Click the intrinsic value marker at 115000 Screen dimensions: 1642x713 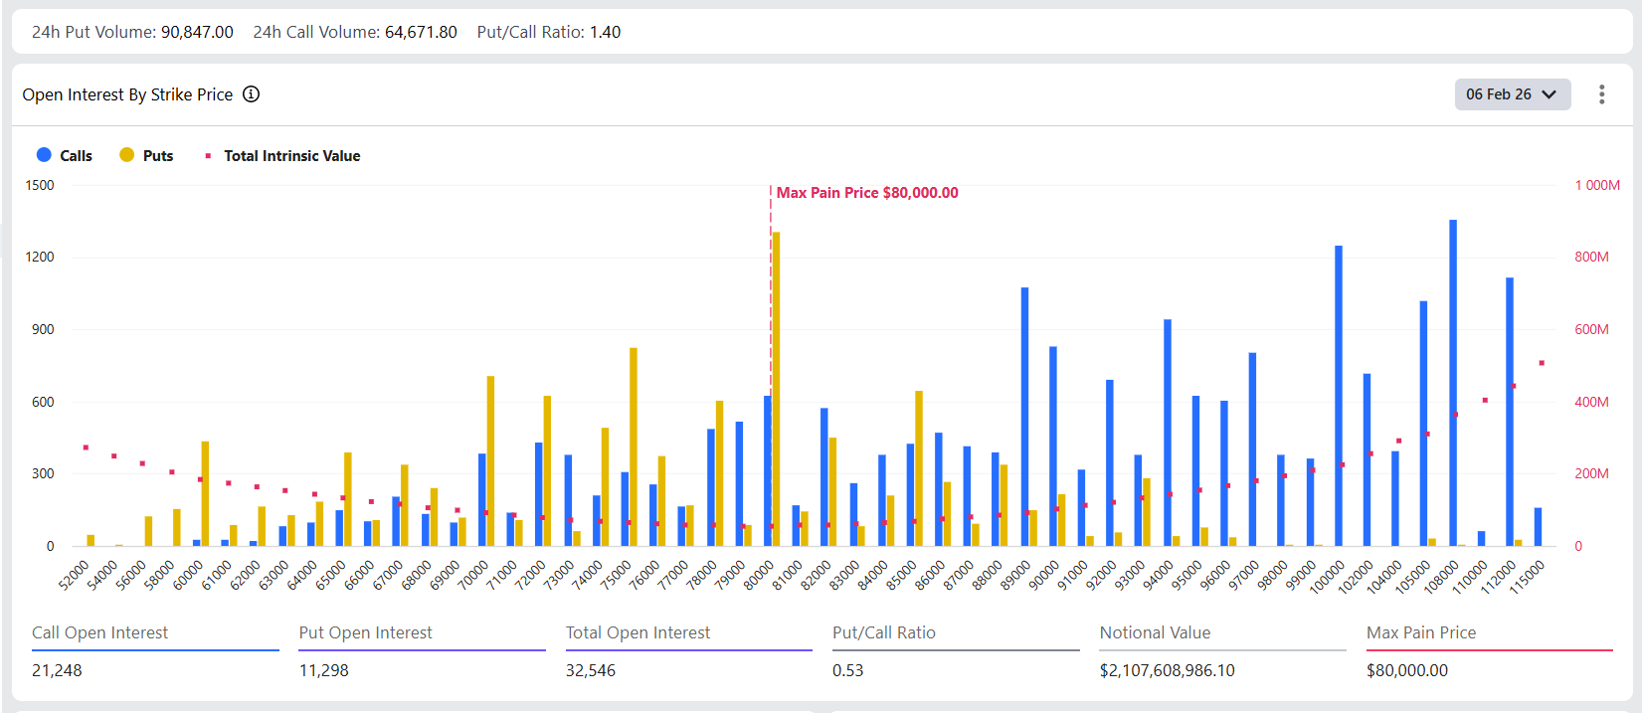click(x=1542, y=363)
